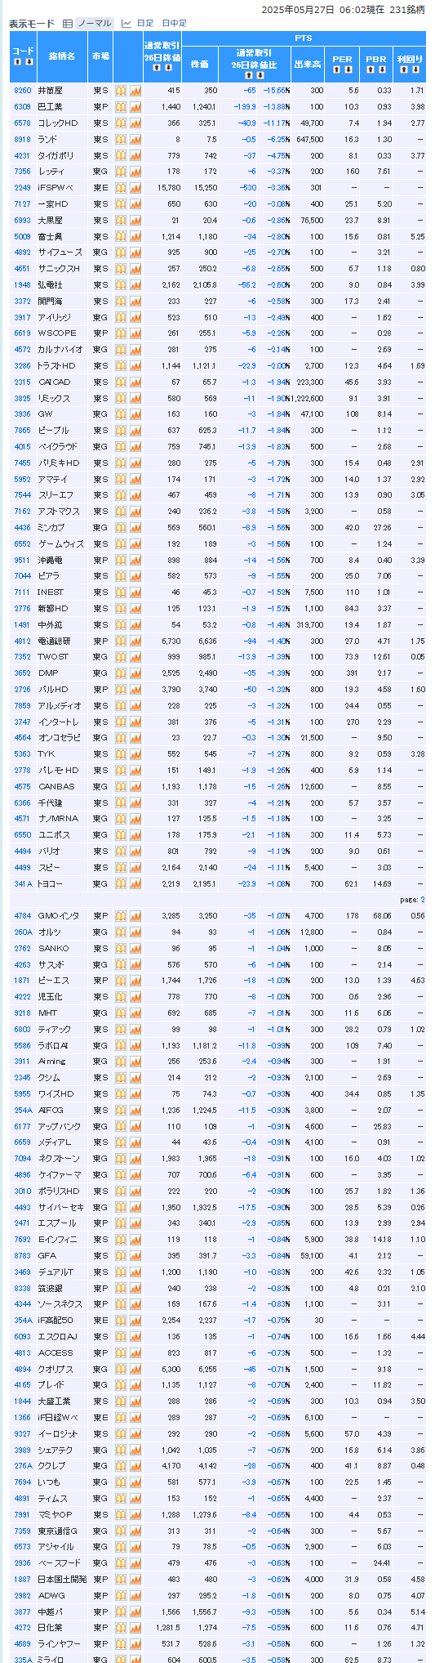Click the stock name ラインヤフー
Image resolution: width=435 pixels, height=1663 pixels.
(60, 1643)
